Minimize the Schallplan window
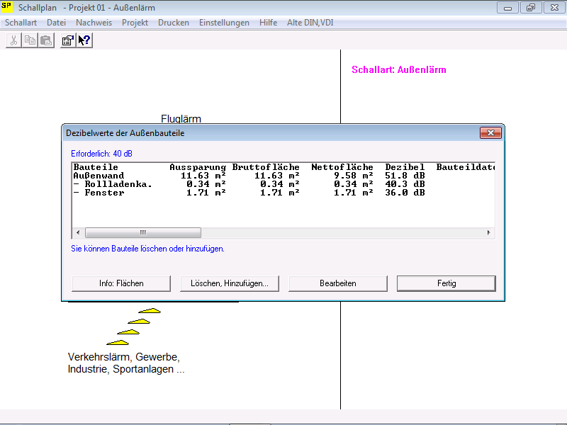This screenshot has height=425, width=567. [x=507, y=8]
